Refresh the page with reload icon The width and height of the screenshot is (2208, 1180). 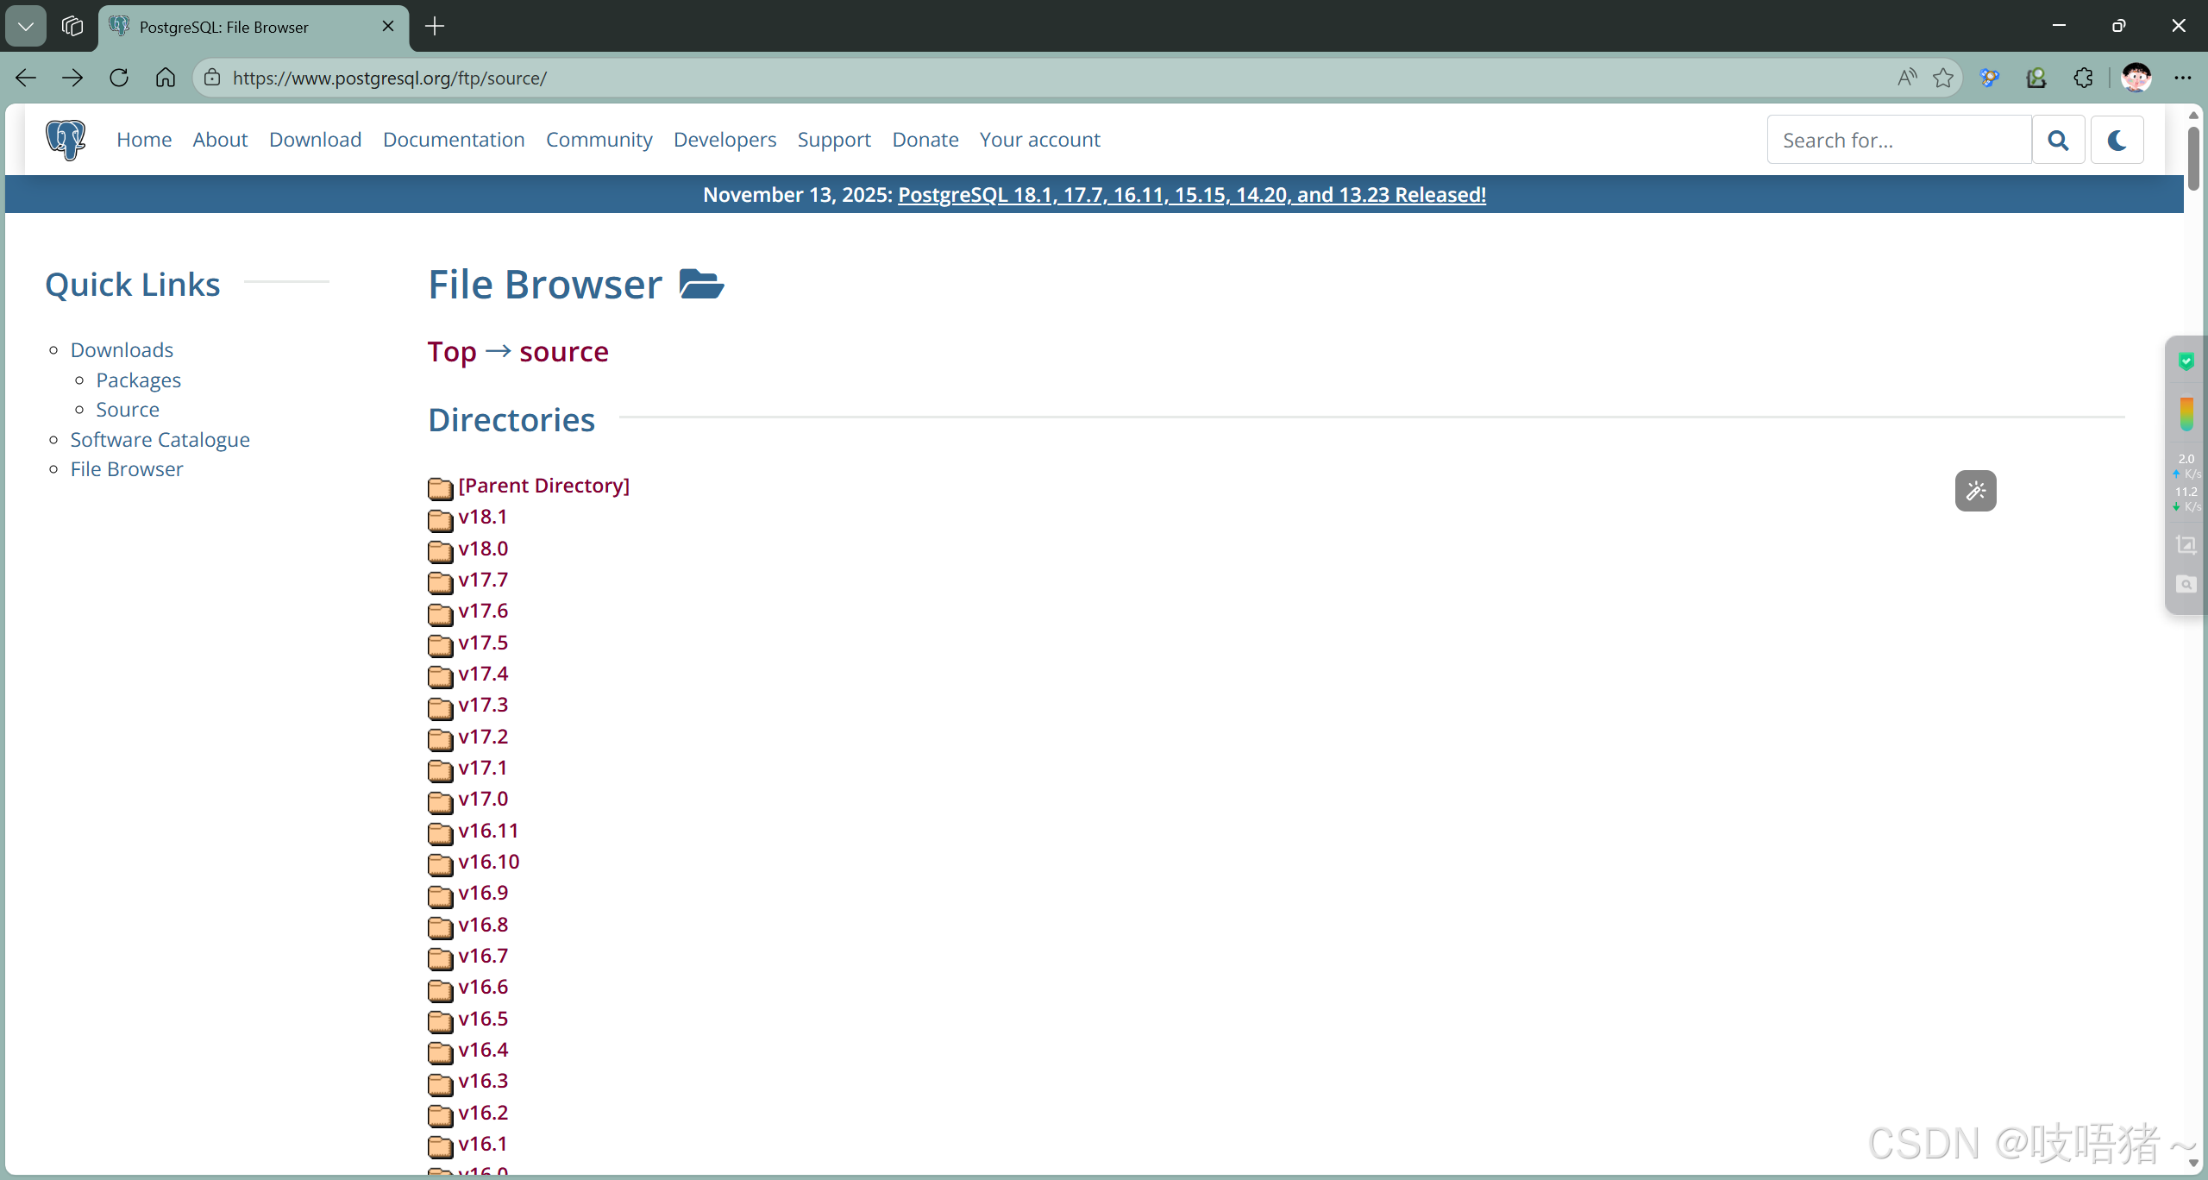tap(119, 78)
